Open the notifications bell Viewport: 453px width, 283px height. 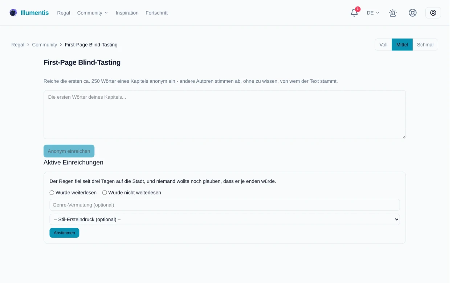[x=354, y=13]
